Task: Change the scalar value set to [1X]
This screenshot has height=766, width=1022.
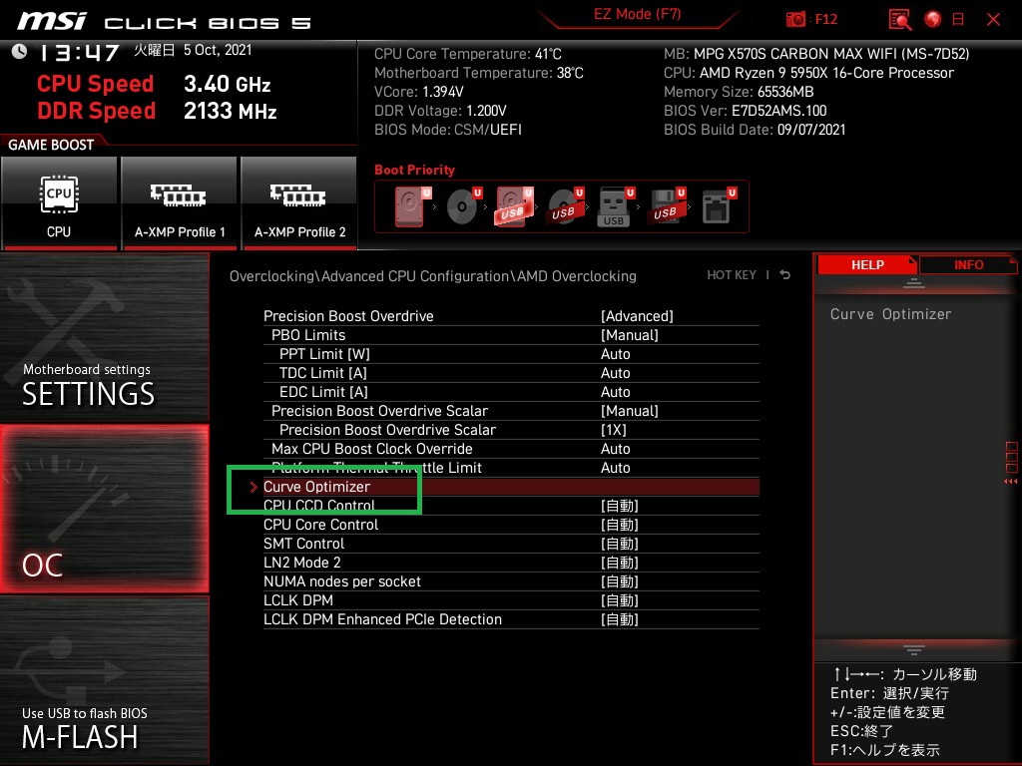Action: (511, 430)
